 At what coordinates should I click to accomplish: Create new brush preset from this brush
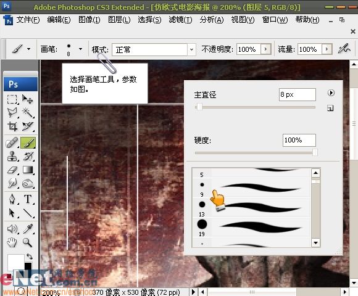(330, 108)
